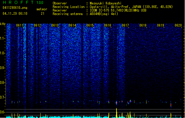The height and width of the screenshot is (118, 185).
Task: Click the 0612 time marker
Action: tap(37, 25)
